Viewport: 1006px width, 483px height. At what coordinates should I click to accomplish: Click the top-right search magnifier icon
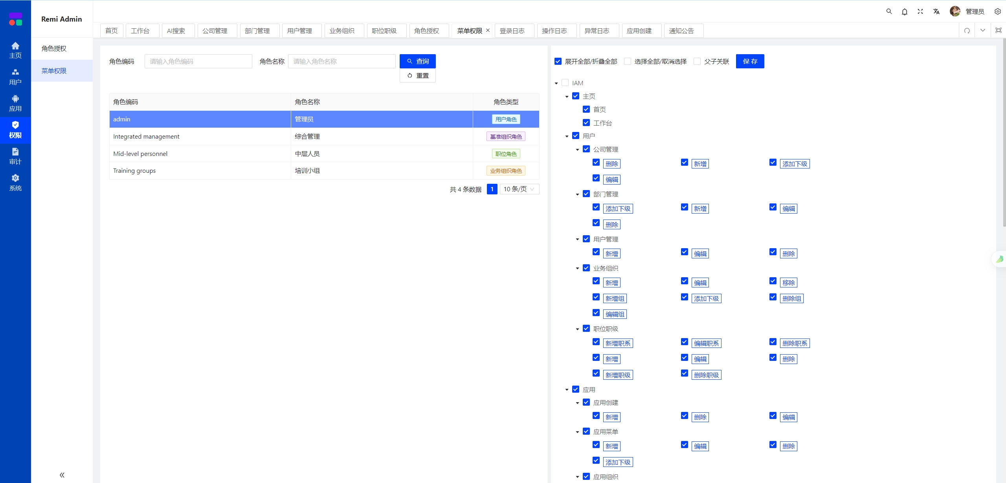[889, 11]
